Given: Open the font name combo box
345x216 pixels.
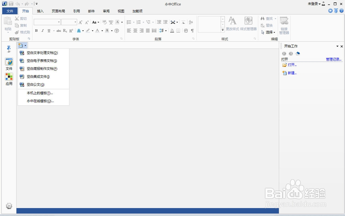Looking at the screenshot, I should pyautogui.click(x=47, y=22).
